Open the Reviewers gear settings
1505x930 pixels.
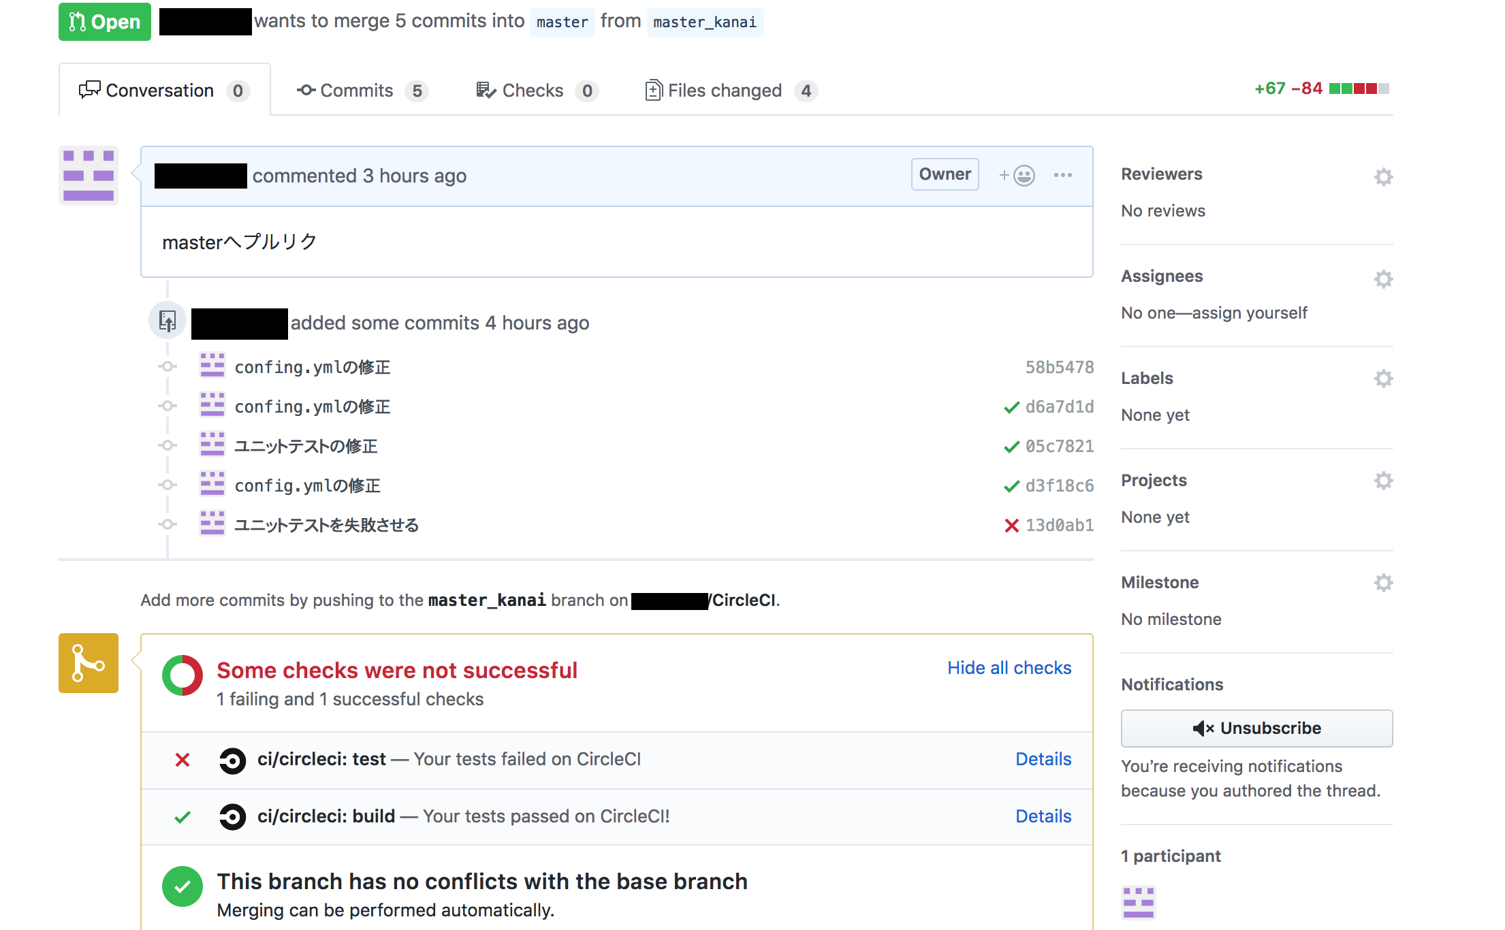[1383, 177]
